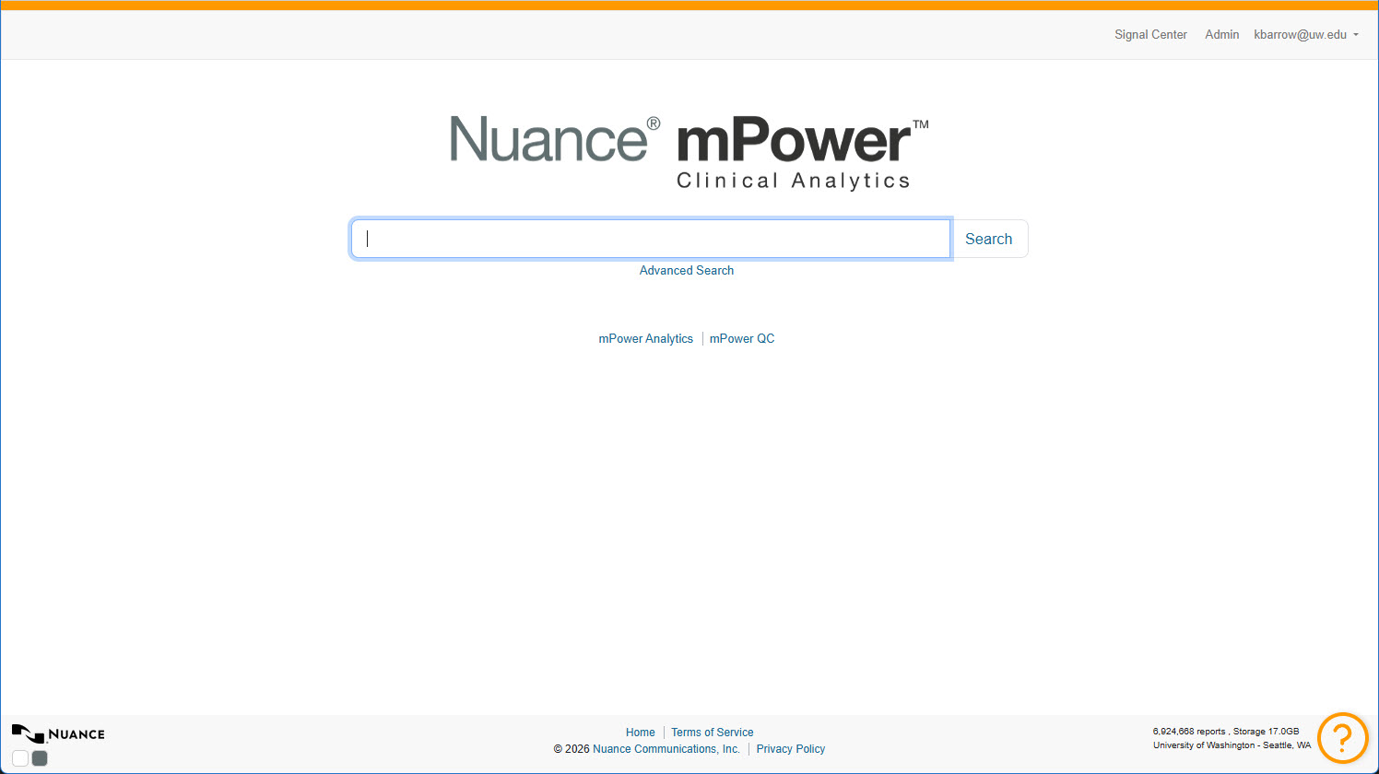Go to mPower Analytics
Screen dimensions: 1379x774
point(645,339)
